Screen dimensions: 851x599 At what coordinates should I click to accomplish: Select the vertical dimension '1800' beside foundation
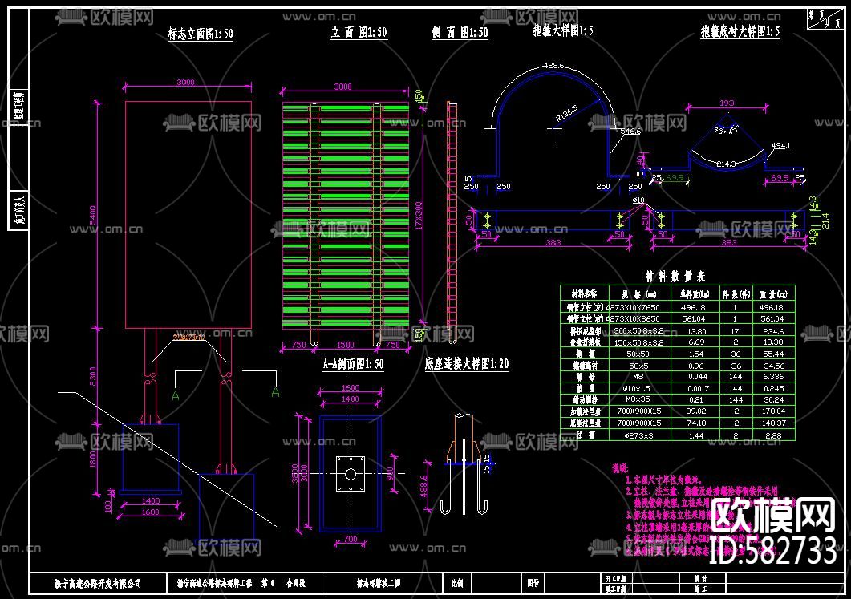click(93, 459)
